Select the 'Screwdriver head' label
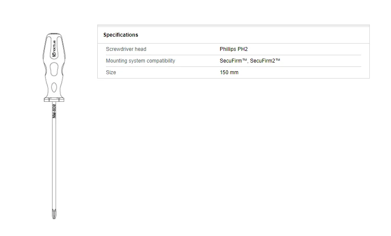The height and width of the screenshot is (236, 391). pyautogui.click(x=126, y=49)
